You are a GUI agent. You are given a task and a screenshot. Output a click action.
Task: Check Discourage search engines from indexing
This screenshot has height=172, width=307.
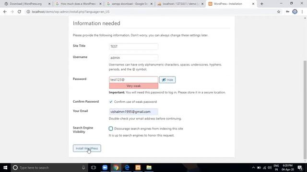click(111, 129)
